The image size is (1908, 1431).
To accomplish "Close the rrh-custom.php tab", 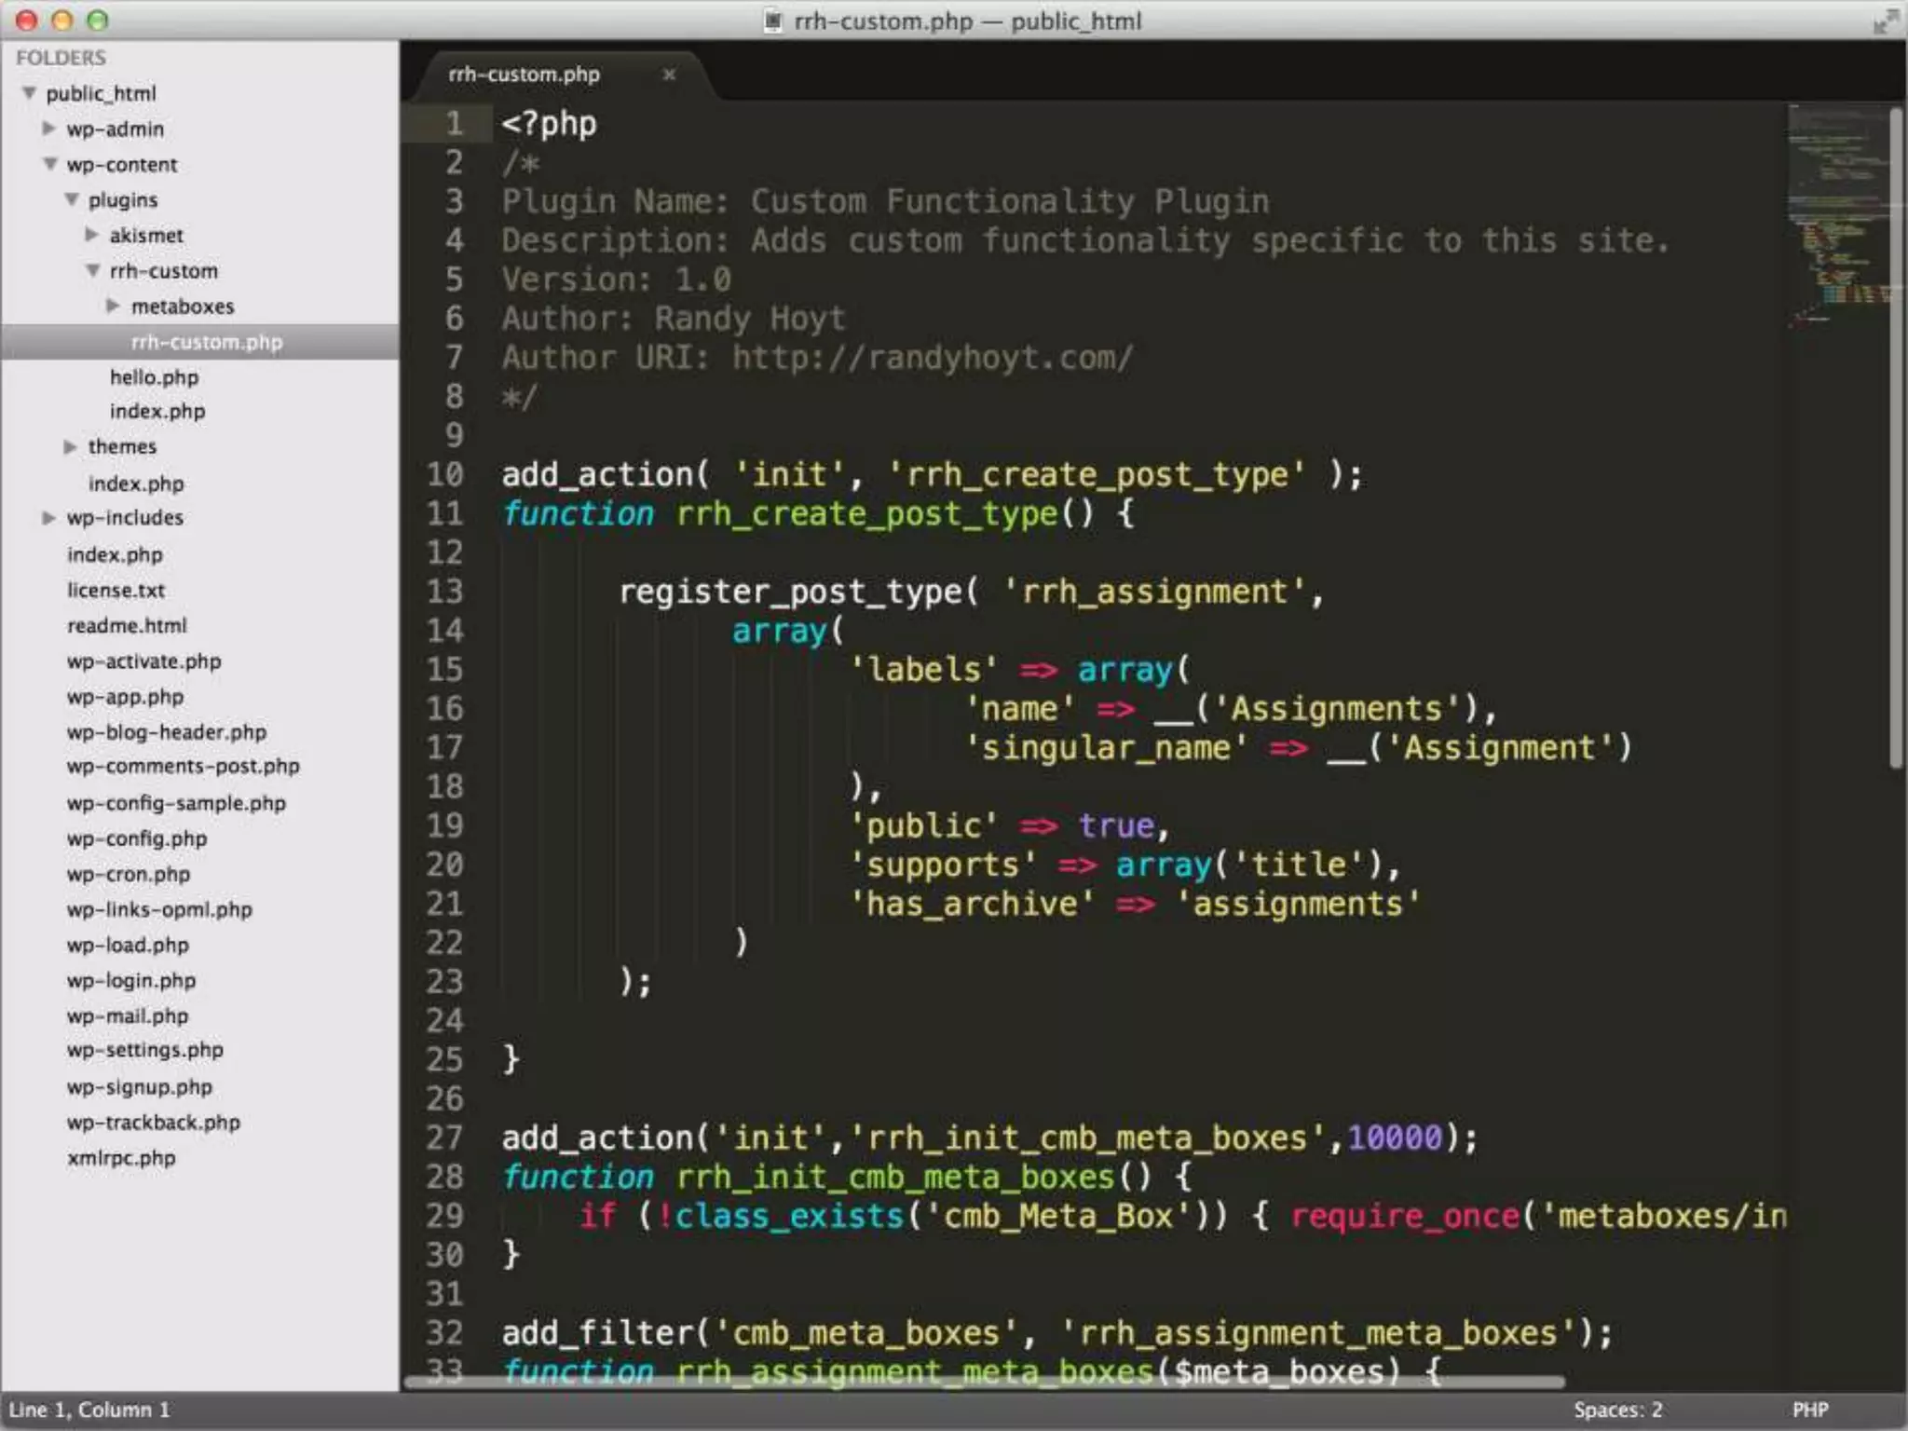I will pos(668,75).
